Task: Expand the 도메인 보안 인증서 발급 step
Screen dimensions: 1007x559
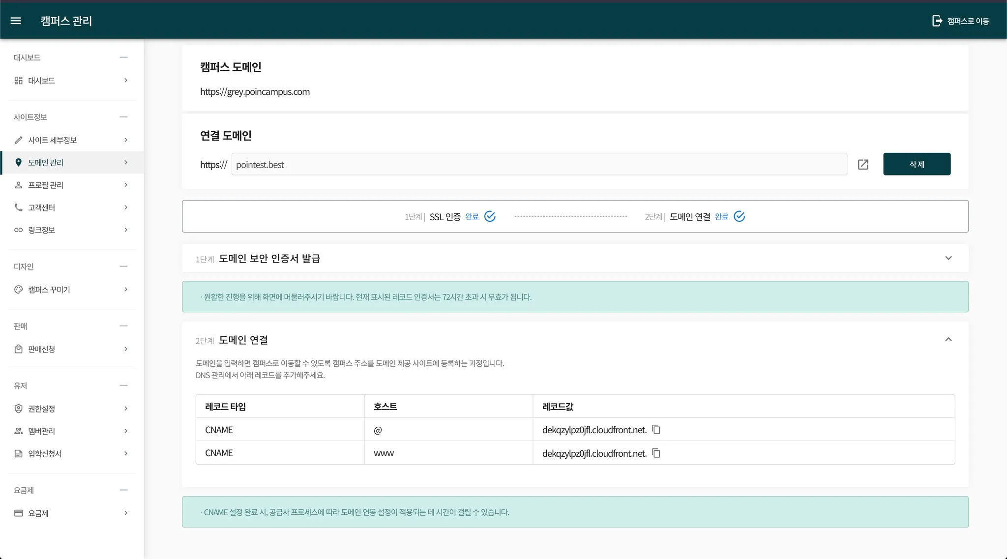Action: (x=948, y=258)
